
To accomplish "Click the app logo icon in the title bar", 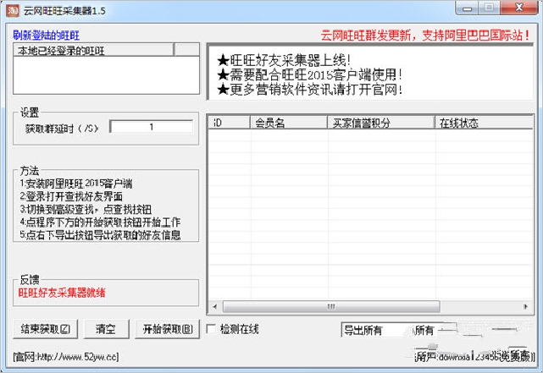I will tap(13, 11).
